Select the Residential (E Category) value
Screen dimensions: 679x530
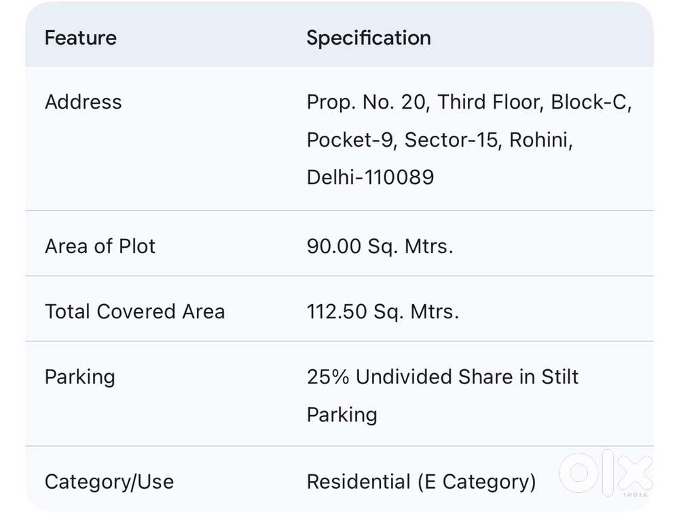(x=421, y=482)
